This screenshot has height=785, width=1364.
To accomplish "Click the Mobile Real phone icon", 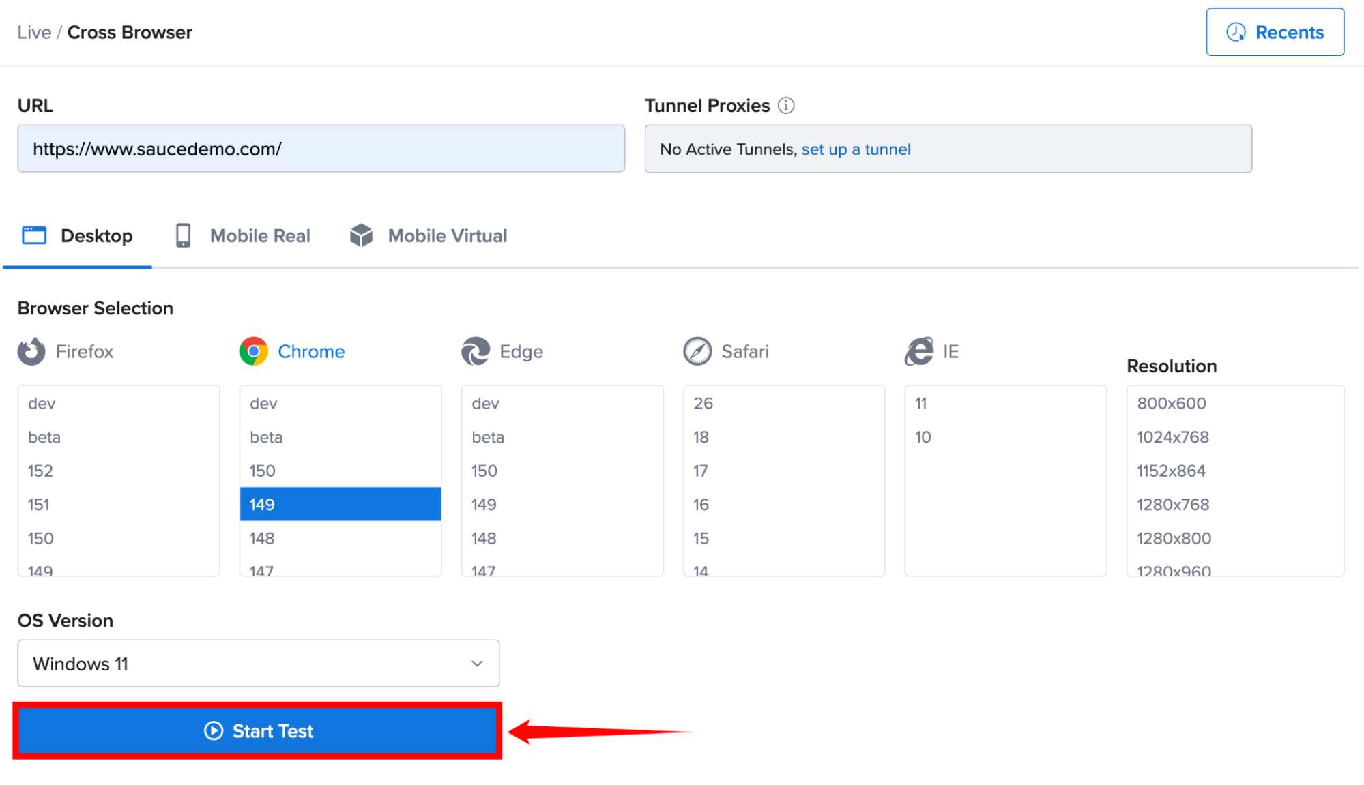I will coord(183,235).
